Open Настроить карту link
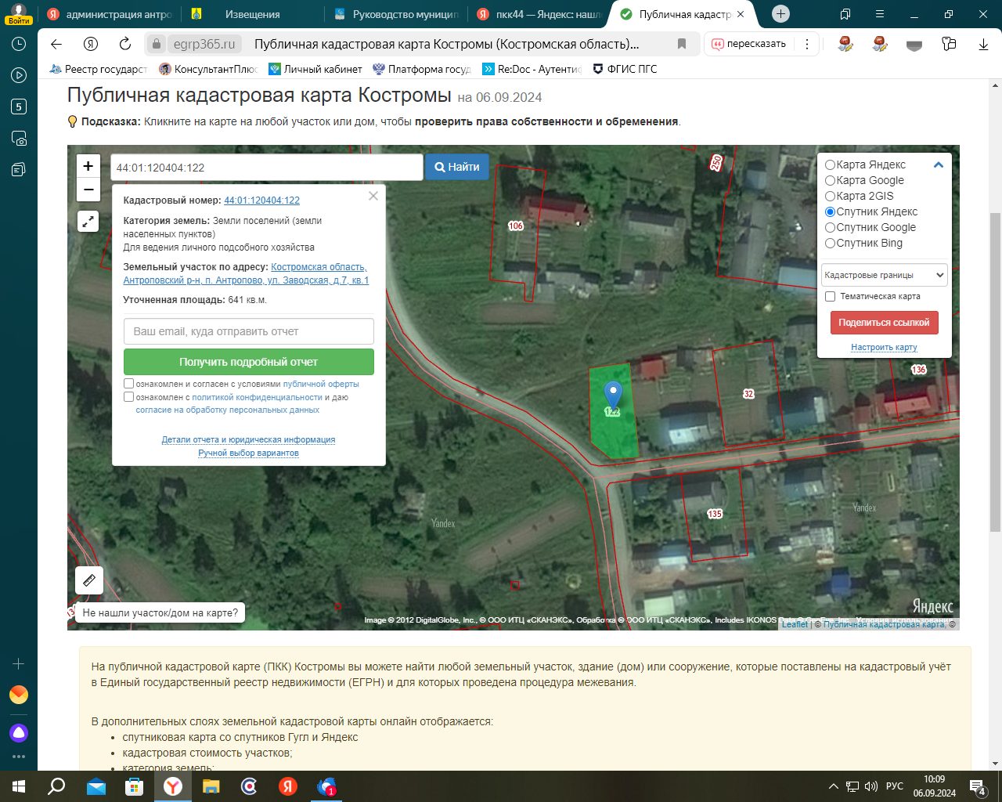This screenshot has height=802, width=1002. click(x=884, y=347)
